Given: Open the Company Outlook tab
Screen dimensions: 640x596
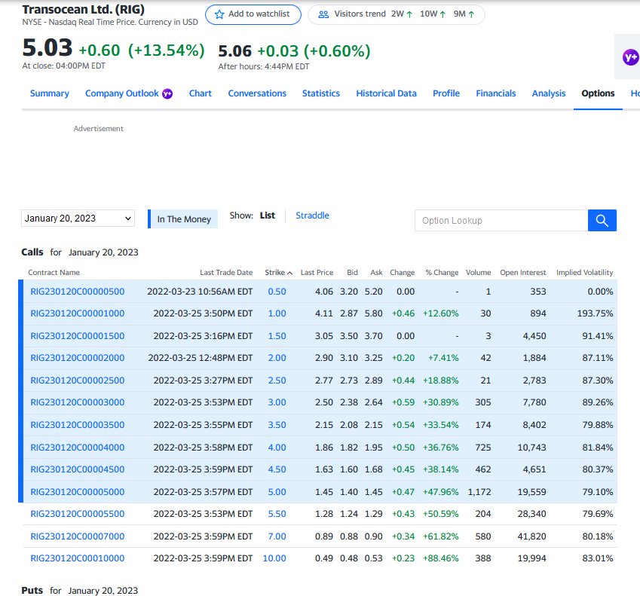Looking at the screenshot, I should coord(121,93).
